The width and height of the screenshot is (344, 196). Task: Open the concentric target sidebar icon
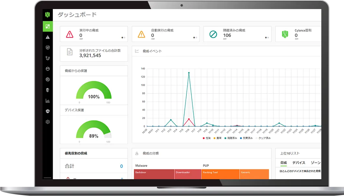coord(48,80)
